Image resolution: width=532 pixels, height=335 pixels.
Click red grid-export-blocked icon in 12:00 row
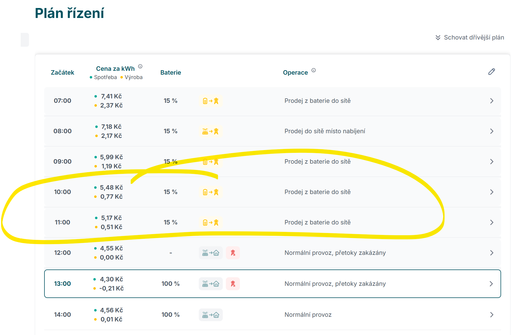coord(233,253)
